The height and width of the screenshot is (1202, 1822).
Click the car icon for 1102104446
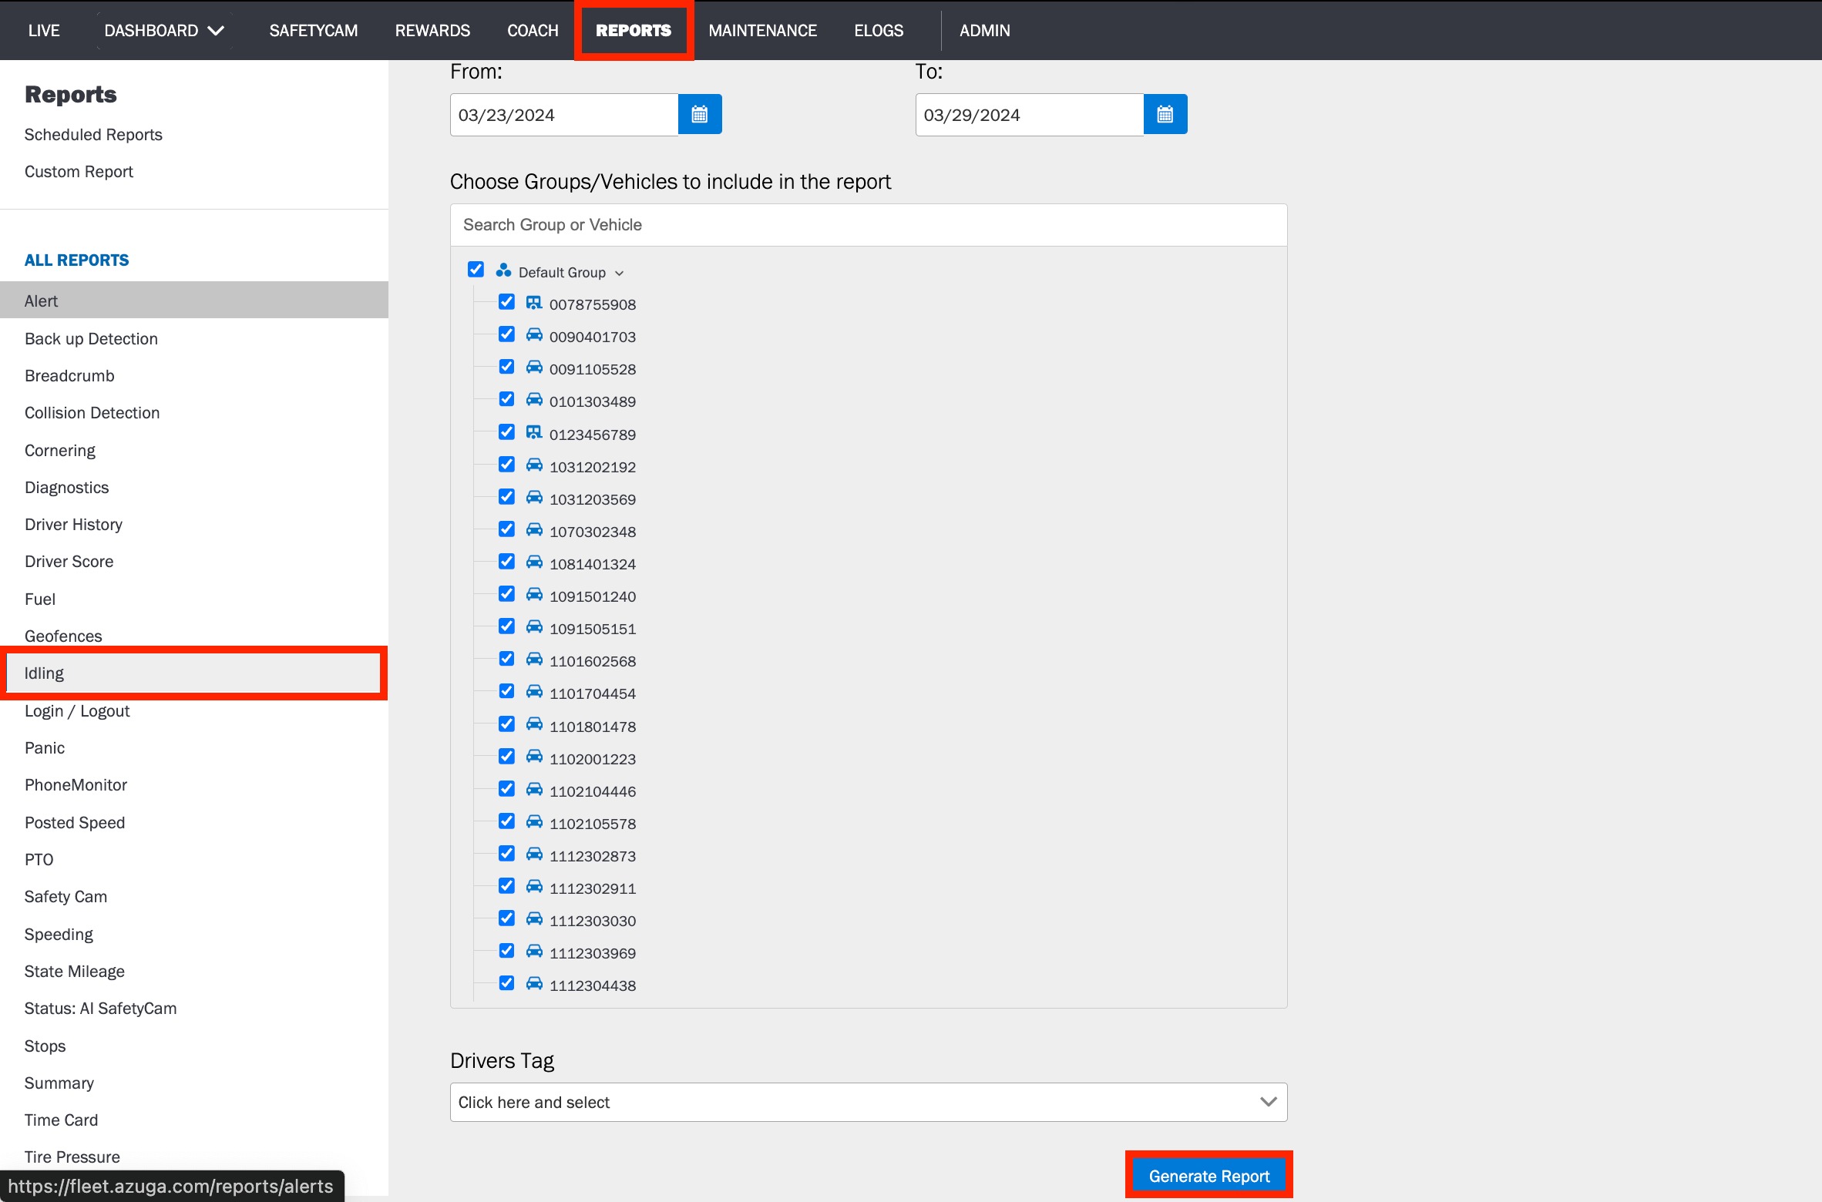point(534,790)
